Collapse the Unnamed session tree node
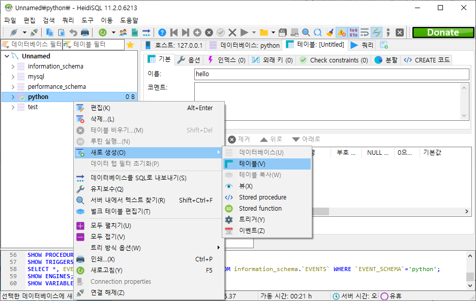 (7, 56)
